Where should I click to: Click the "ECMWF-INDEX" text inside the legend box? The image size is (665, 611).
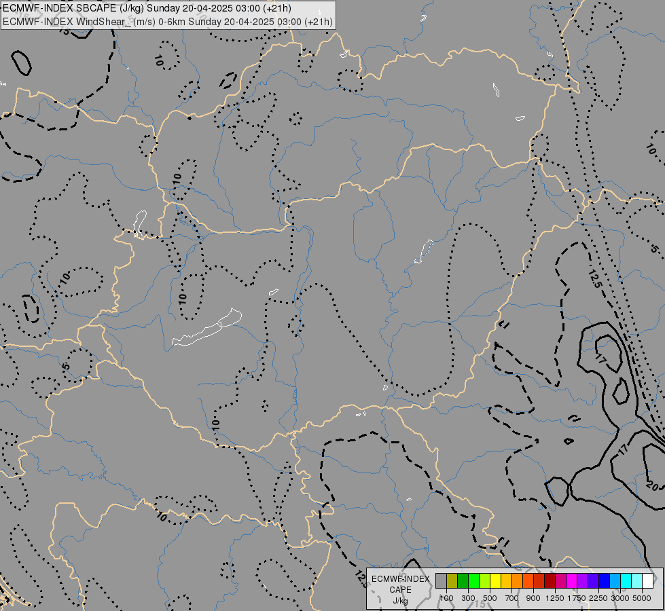pos(401,579)
